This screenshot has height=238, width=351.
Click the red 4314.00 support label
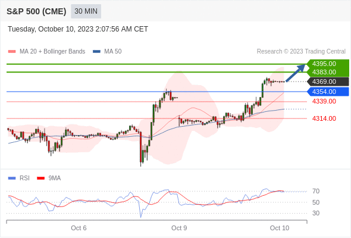click(324, 118)
